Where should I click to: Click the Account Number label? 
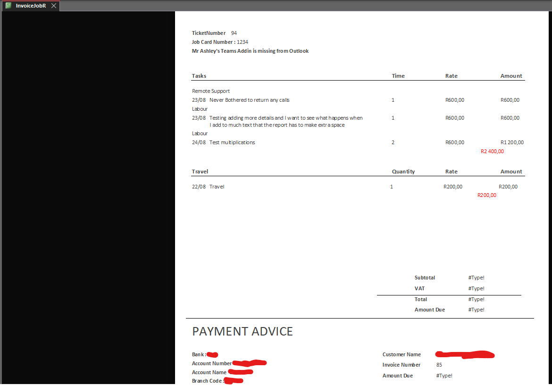(x=211, y=363)
